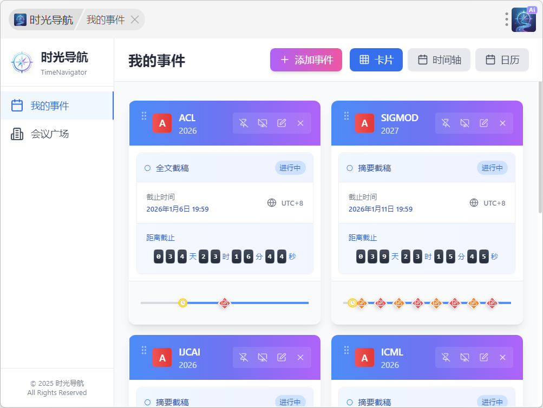Viewport: 543px width, 408px height.
Task: Switch to 时间轴 view
Action: (439, 60)
